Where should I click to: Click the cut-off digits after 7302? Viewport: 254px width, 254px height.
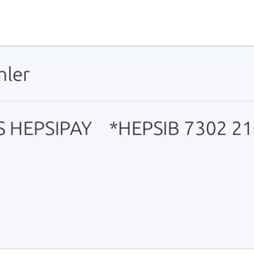click(243, 129)
